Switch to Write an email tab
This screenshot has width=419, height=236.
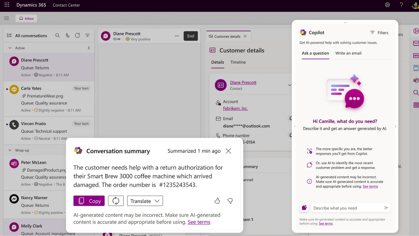[348, 53]
